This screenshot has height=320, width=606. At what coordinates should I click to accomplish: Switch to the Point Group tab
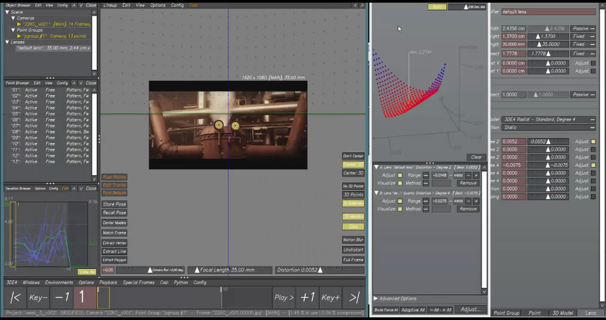(506, 313)
